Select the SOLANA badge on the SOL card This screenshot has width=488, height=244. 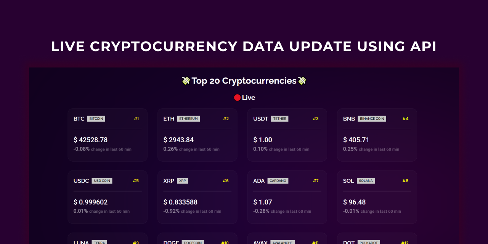(366, 181)
